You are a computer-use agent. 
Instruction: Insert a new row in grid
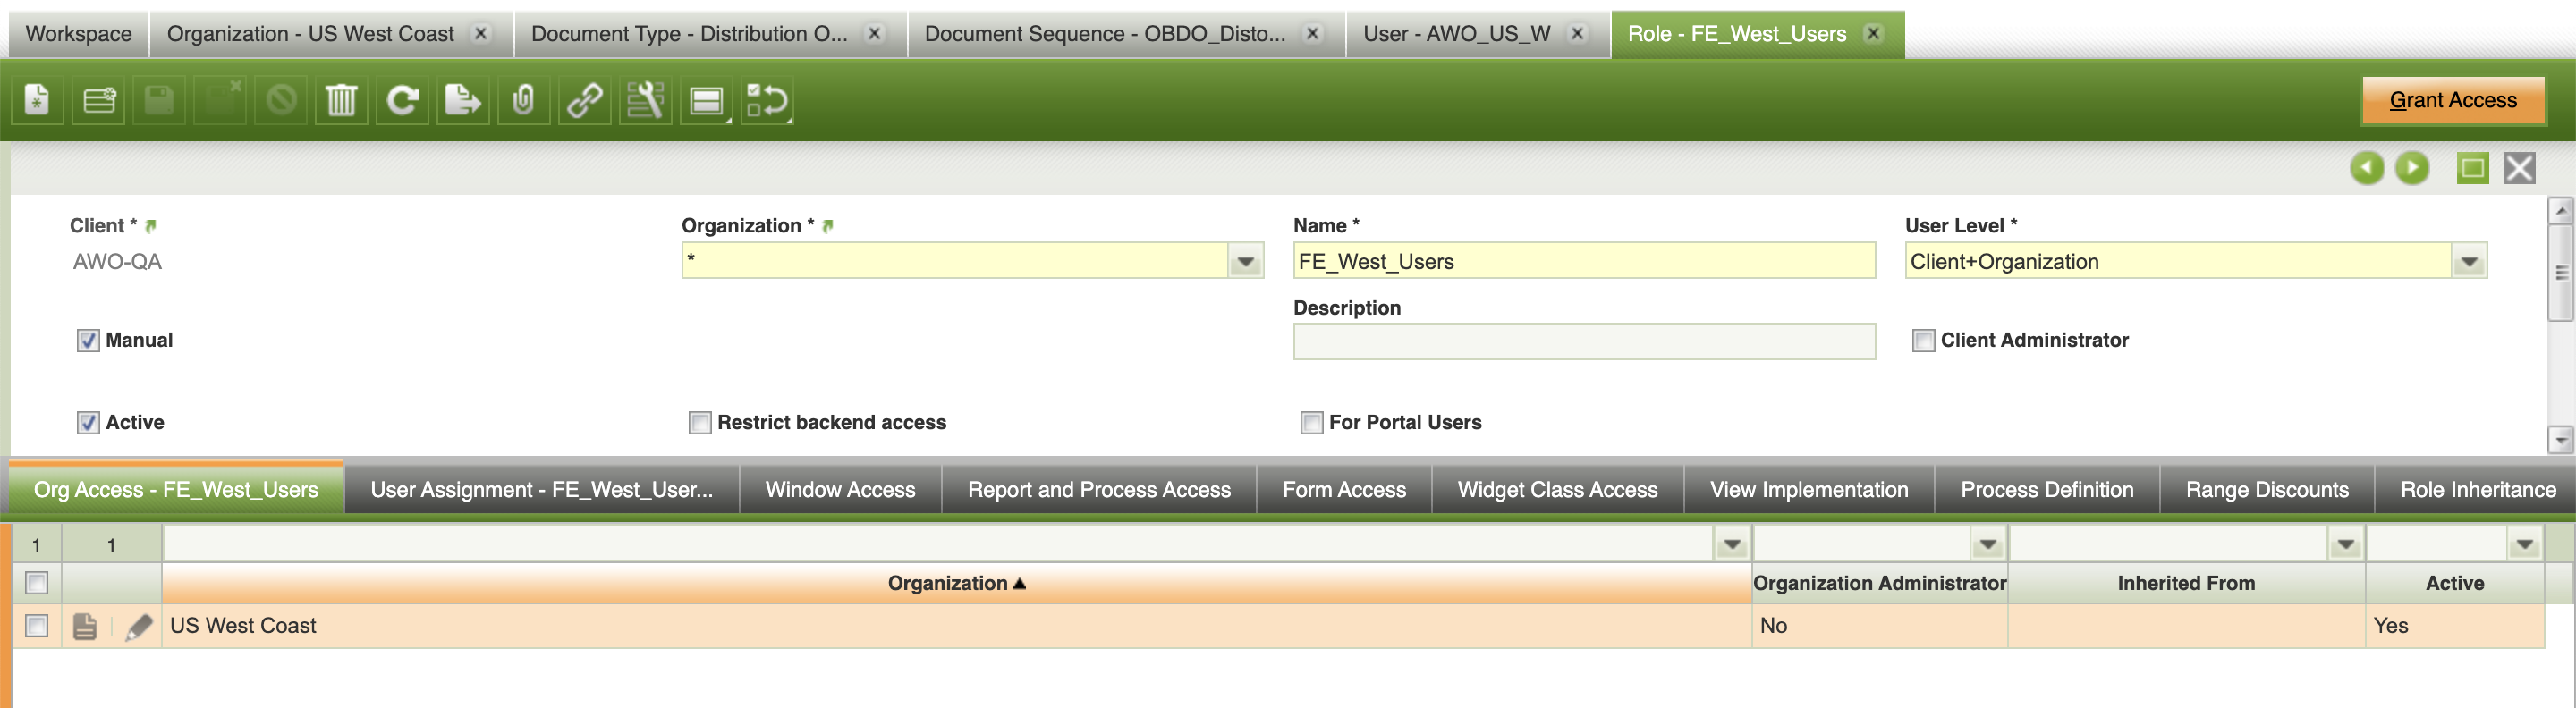tap(98, 100)
